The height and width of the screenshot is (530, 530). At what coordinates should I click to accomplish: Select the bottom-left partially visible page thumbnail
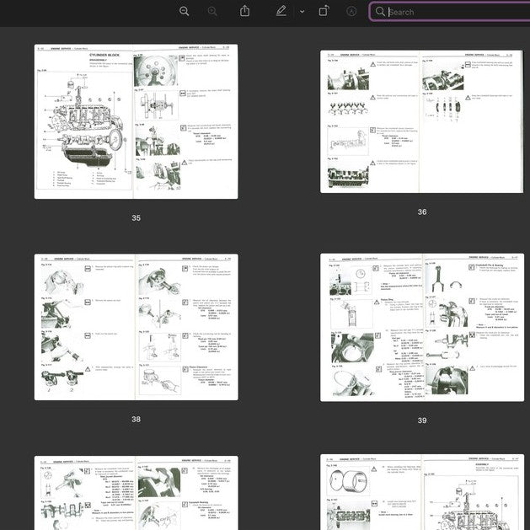pyautogui.click(x=136, y=493)
